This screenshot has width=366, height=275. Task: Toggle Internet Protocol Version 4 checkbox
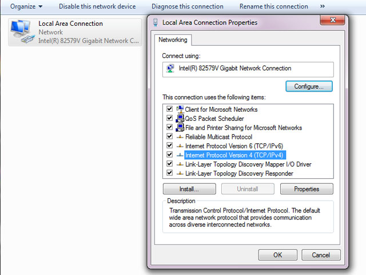[x=170, y=155]
